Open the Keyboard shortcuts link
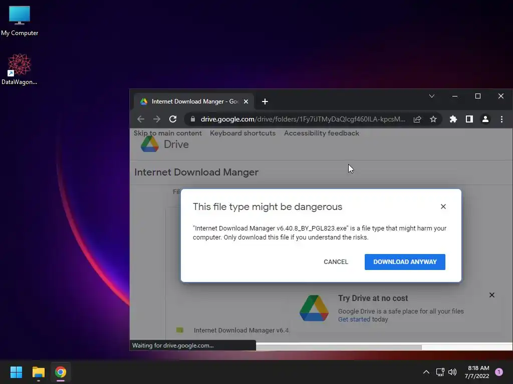This screenshot has height=384, width=513. point(243,133)
